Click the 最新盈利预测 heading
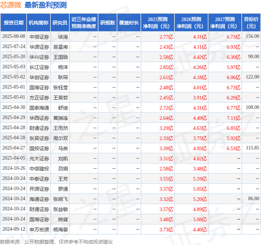 pos(45,5)
